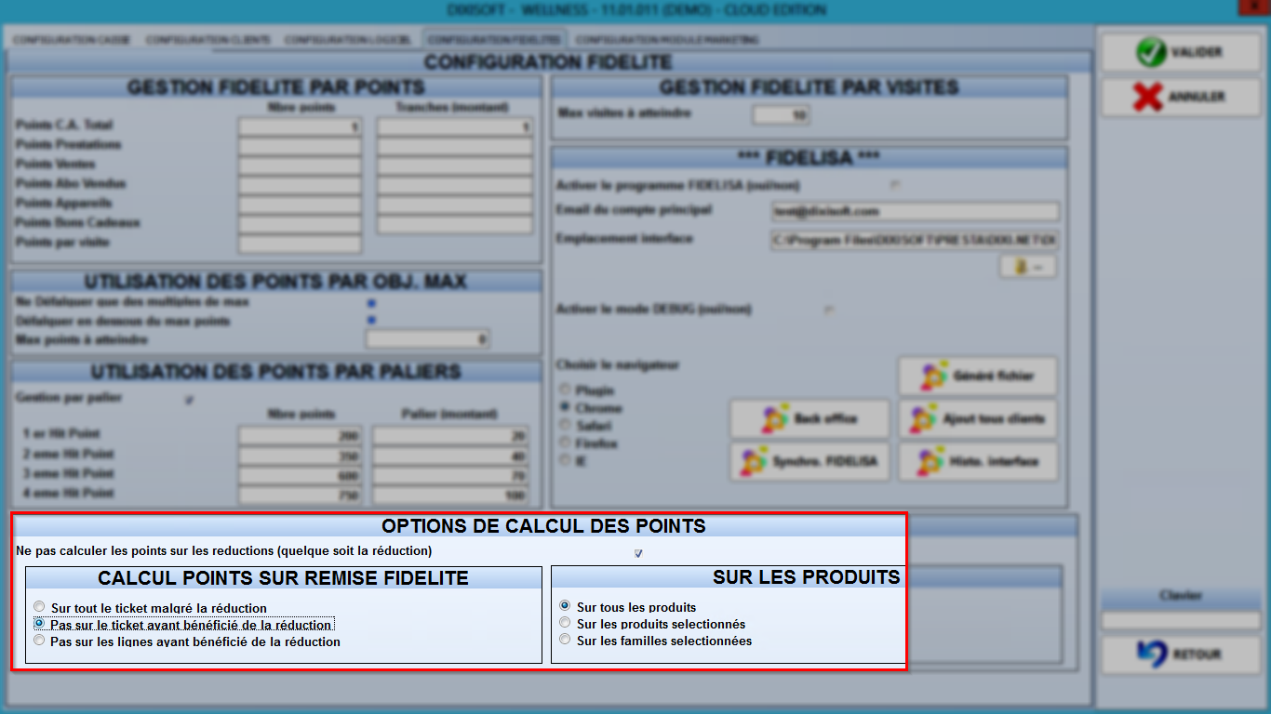Screen dimensions: 1271x714
Task: Click the blue RETOUR arrow icon
Action: (1152, 654)
